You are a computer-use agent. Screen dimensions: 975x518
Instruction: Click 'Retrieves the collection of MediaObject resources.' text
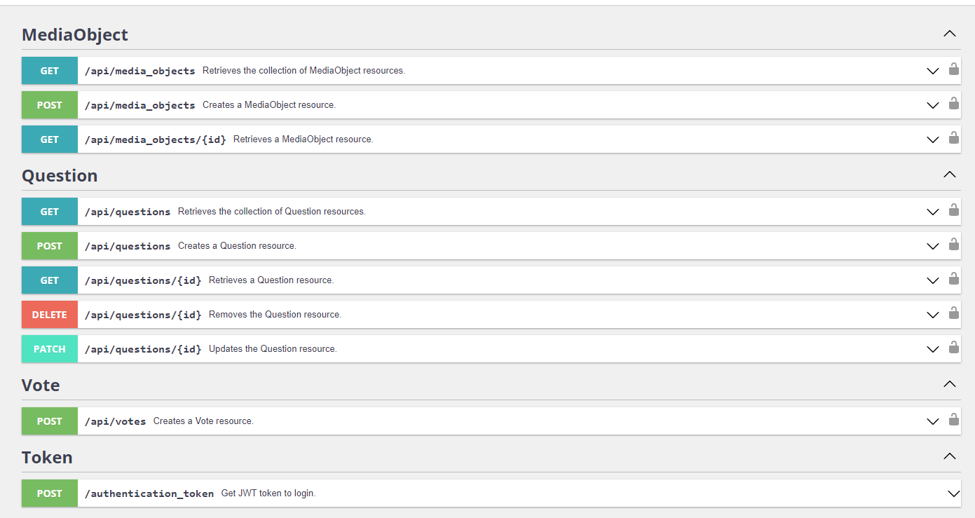pos(304,71)
